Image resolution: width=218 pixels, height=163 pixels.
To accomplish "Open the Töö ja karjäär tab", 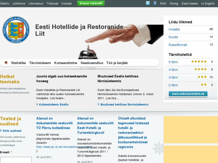I will (x=117, y=63).
